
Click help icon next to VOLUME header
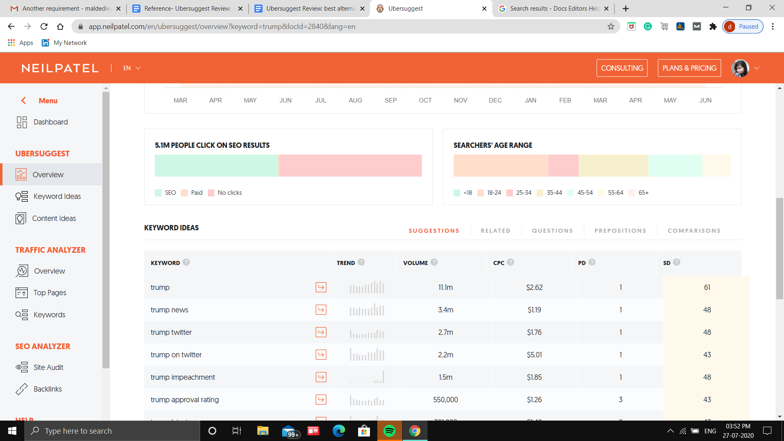(x=434, y=262)
